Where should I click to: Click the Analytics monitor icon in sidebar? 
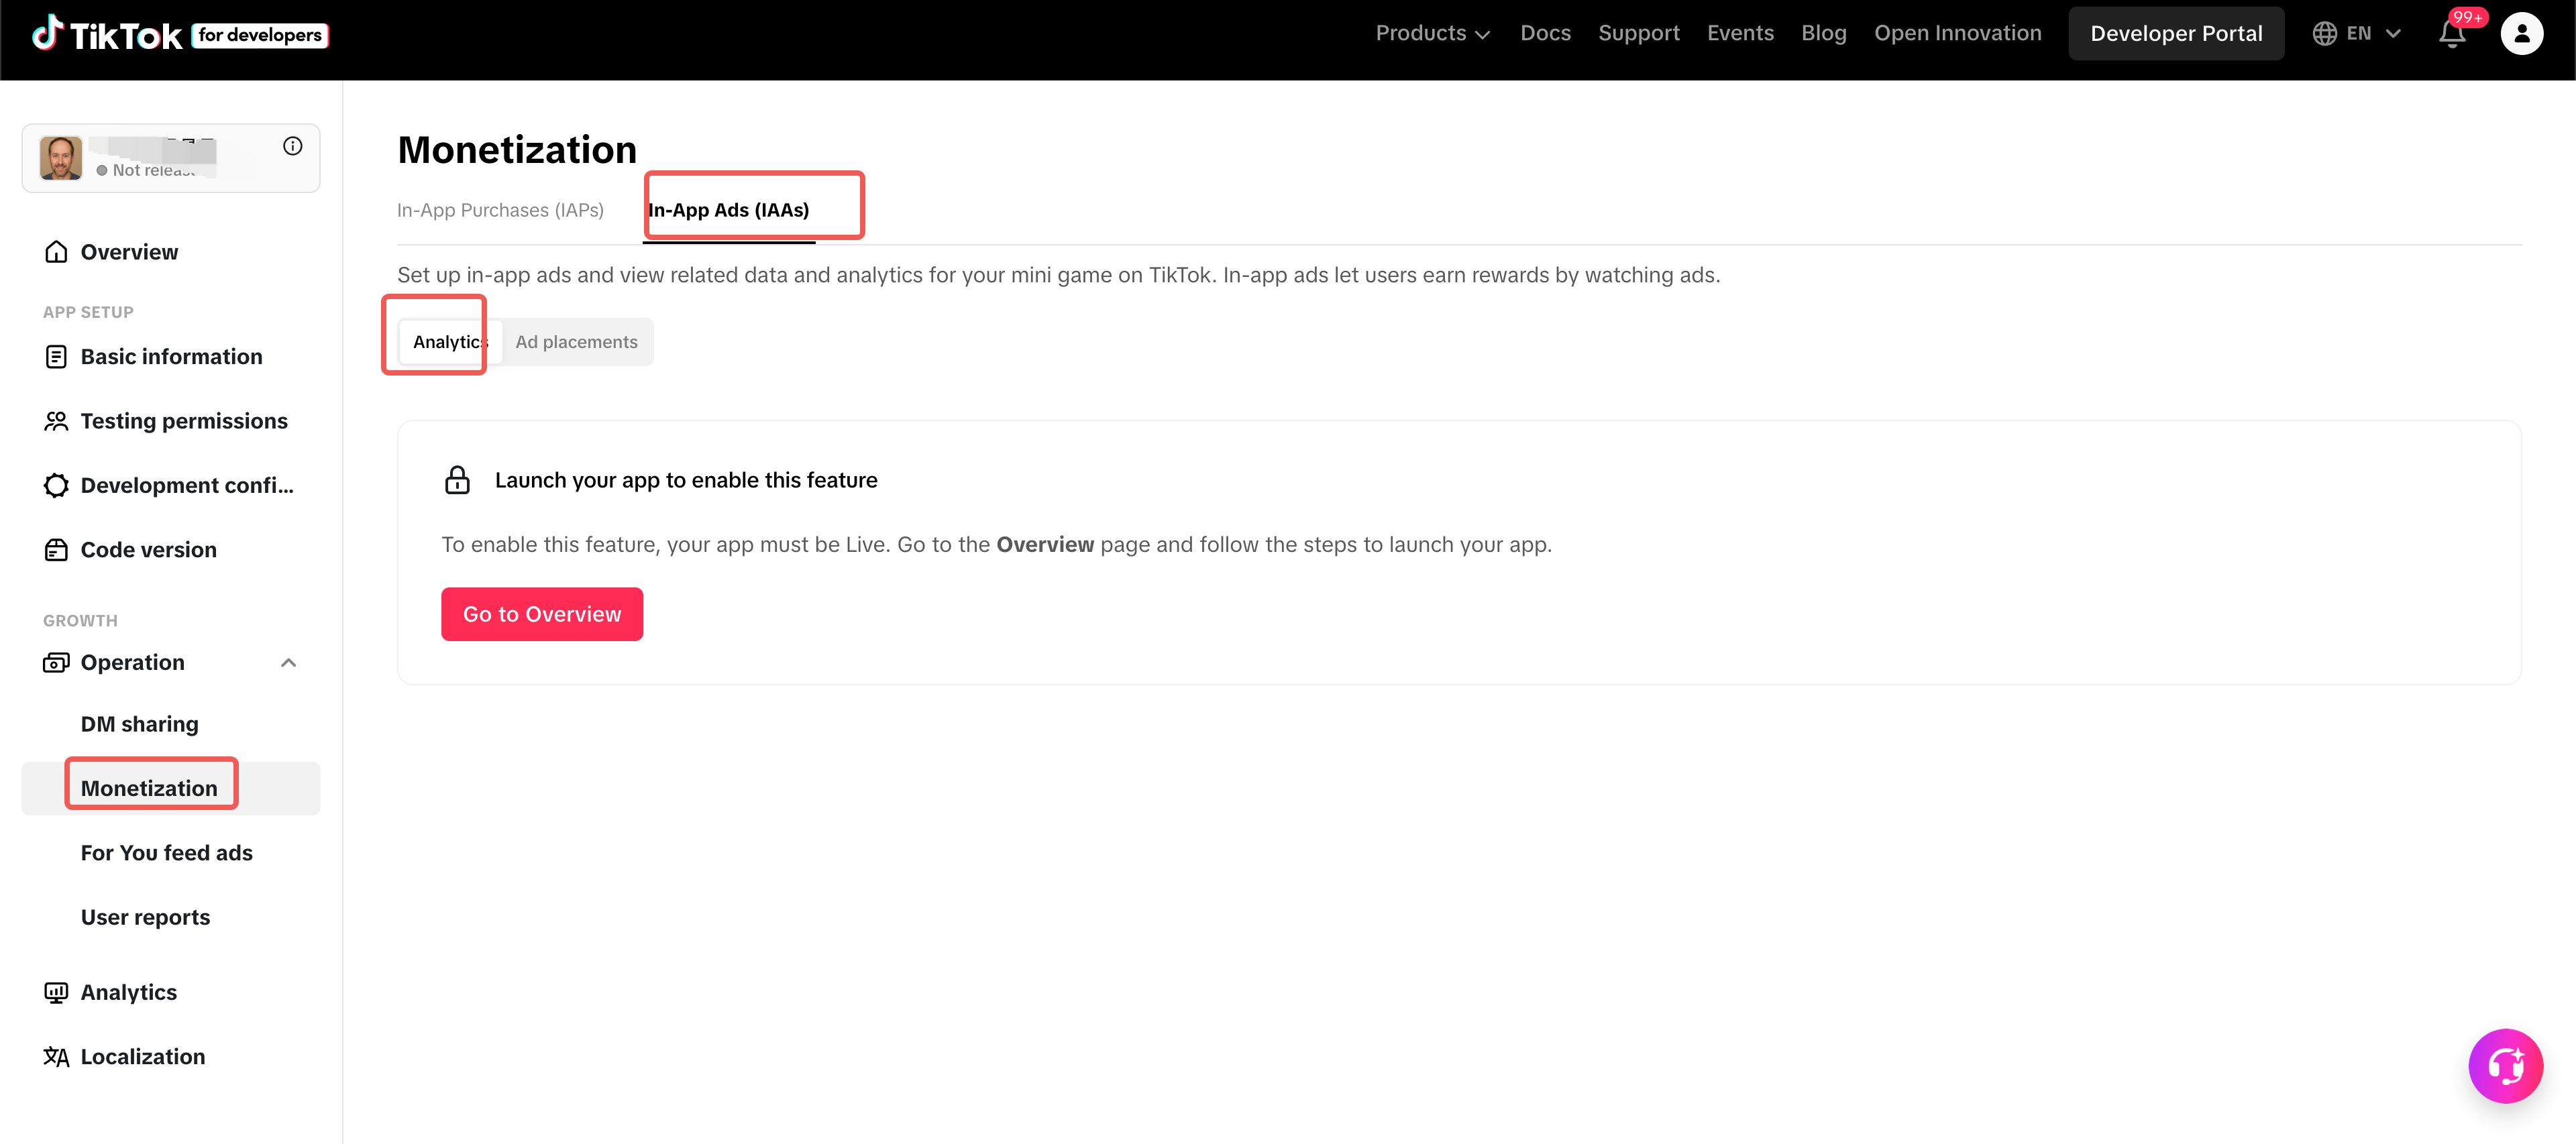coord(56,992)
